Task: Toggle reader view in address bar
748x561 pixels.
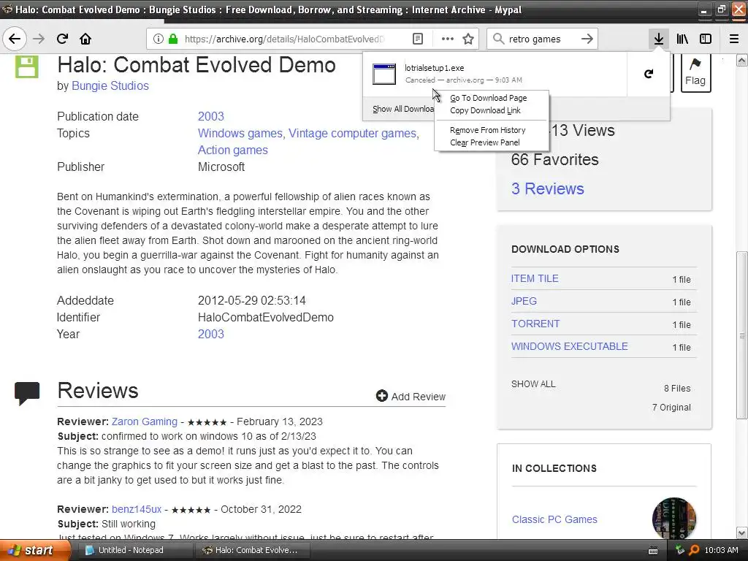Action: [x=417, y=39]
